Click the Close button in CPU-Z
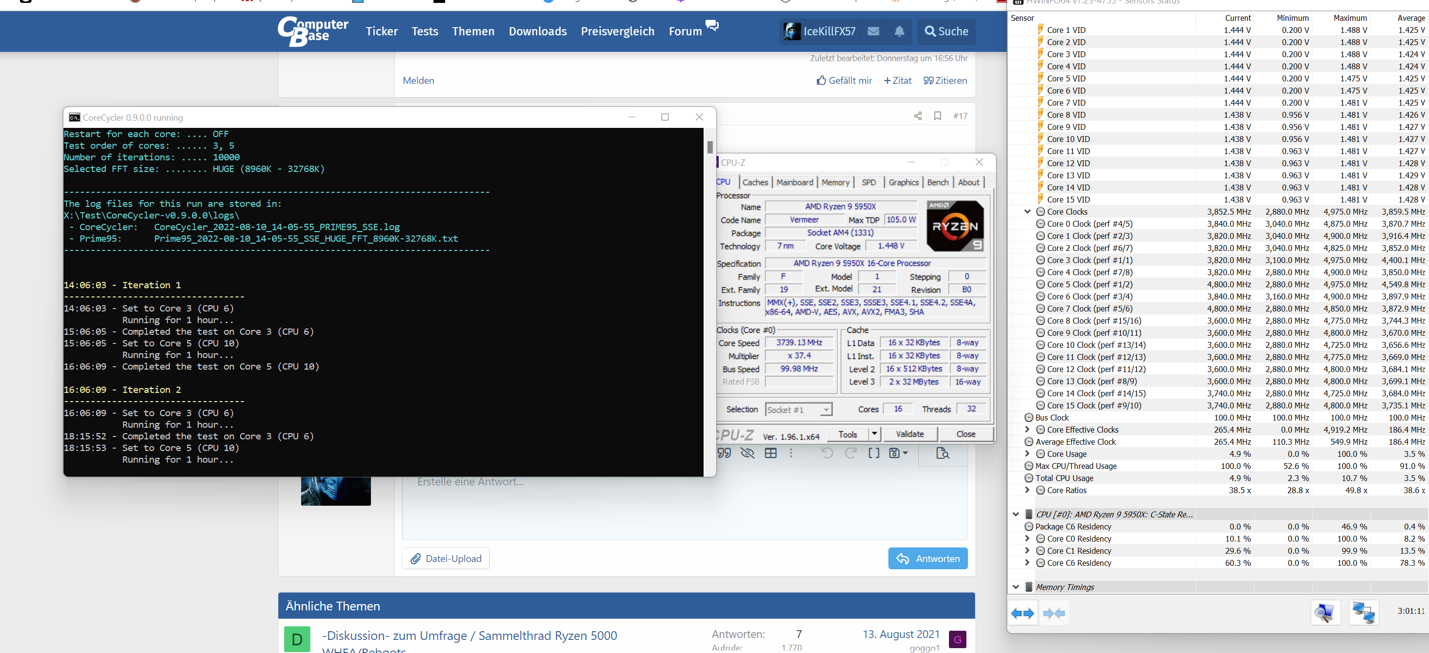The width and height of the screenshot is (1429, 653). click(966, 434)
